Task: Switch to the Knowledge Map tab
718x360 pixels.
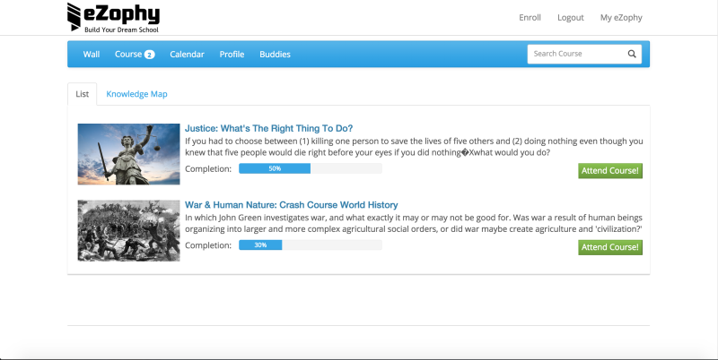Action: click(136, 94)
